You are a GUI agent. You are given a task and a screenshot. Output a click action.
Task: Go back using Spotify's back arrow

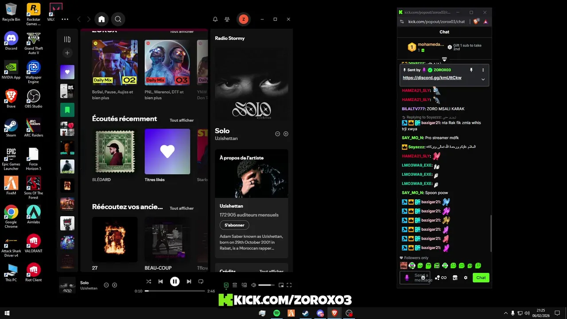pos(79,19)
